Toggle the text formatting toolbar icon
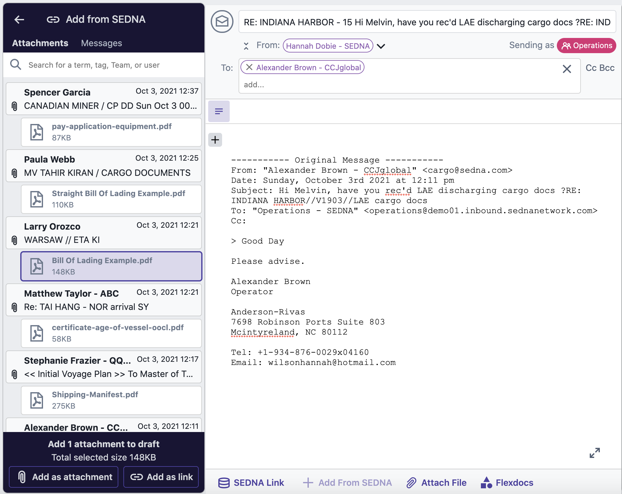Image resolution: width=622 pixels, height=494 pixels. (219, 111)
